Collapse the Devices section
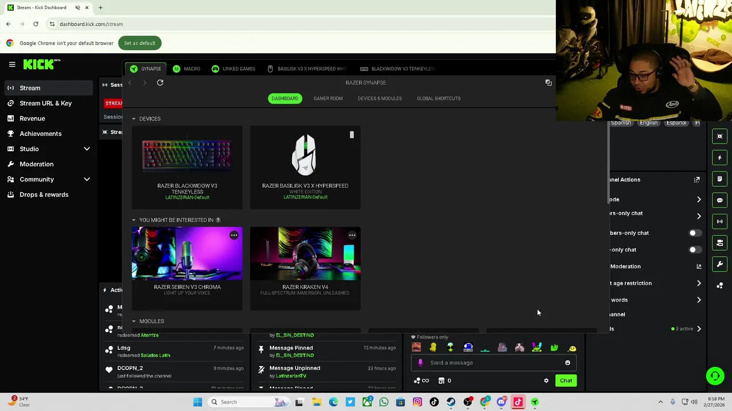 (x=134, y=119)
